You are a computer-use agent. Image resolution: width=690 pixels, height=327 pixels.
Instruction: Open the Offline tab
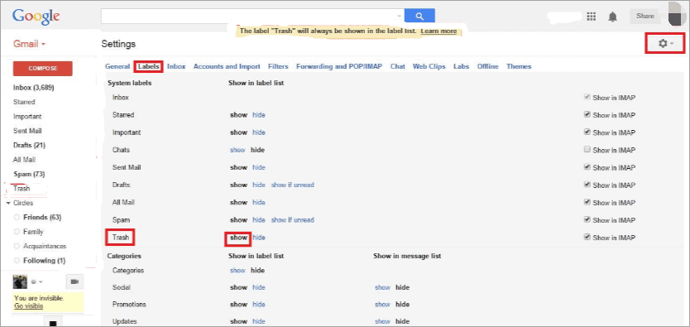[488, 66]
